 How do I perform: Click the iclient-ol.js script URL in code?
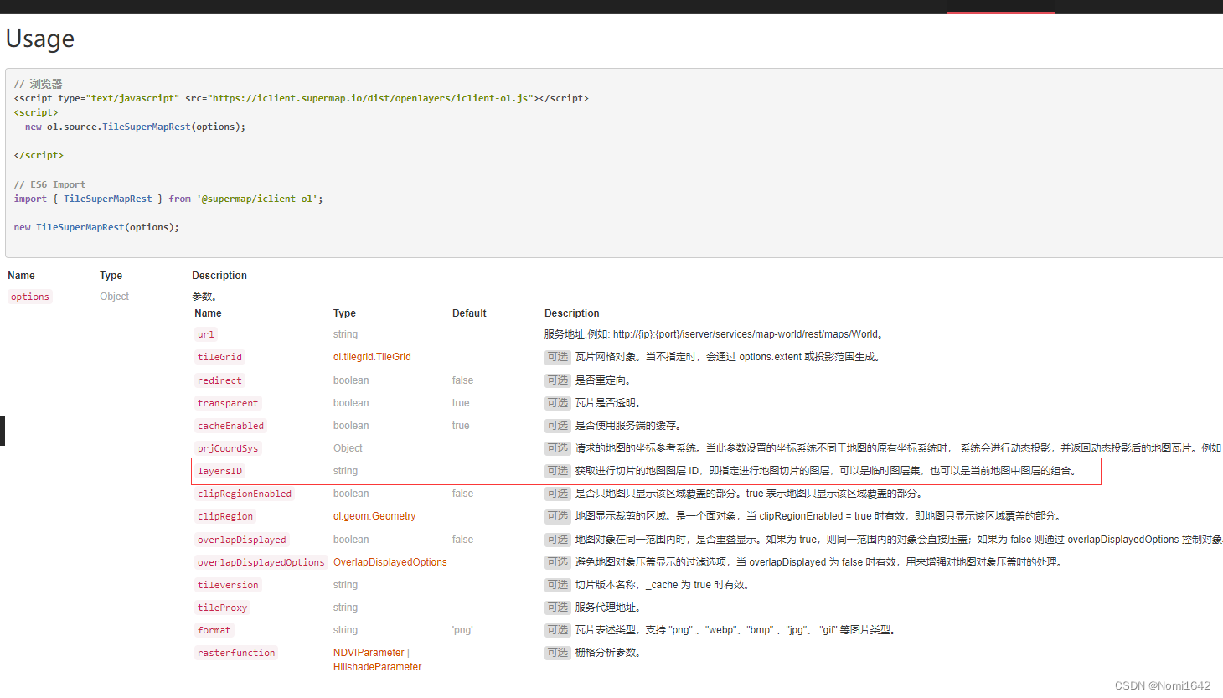pos(372,98)
